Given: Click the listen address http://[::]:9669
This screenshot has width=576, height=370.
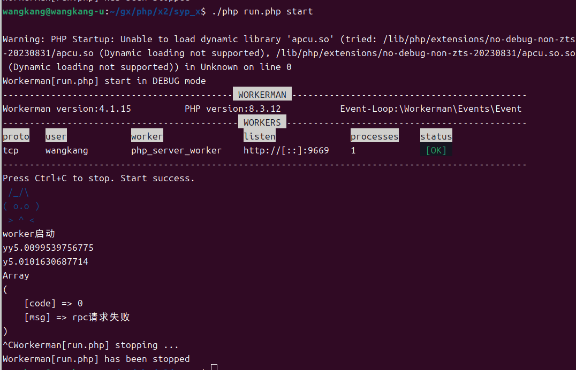Looking at the screenshot, I should point(286,150).
